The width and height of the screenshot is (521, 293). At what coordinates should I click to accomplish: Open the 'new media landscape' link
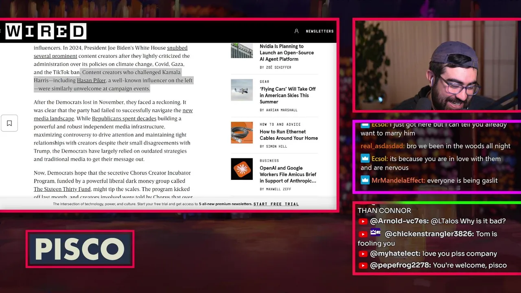pyautogui.click(x=113, y=114)
